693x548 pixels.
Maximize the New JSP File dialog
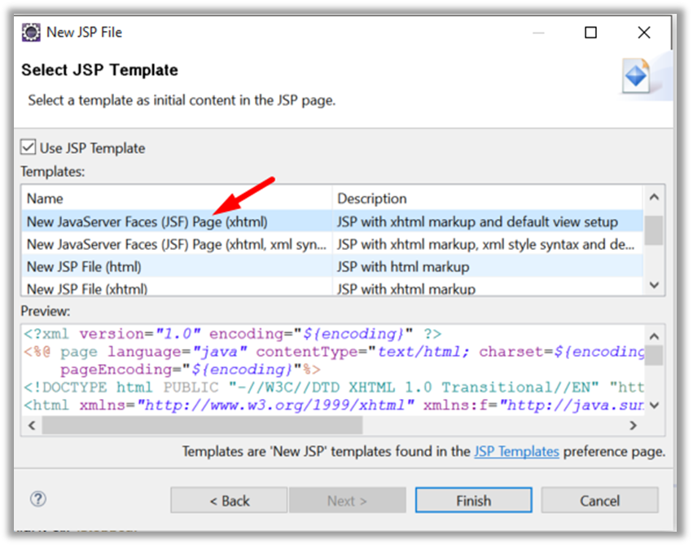(591, 33)
